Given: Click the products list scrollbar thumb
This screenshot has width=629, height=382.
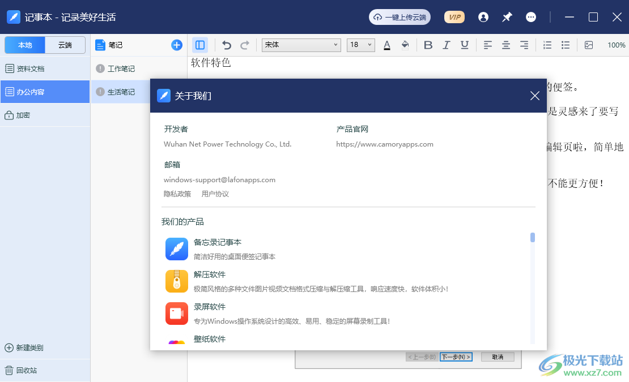Looking at the screenshot, I should click(x=532, y=238).
